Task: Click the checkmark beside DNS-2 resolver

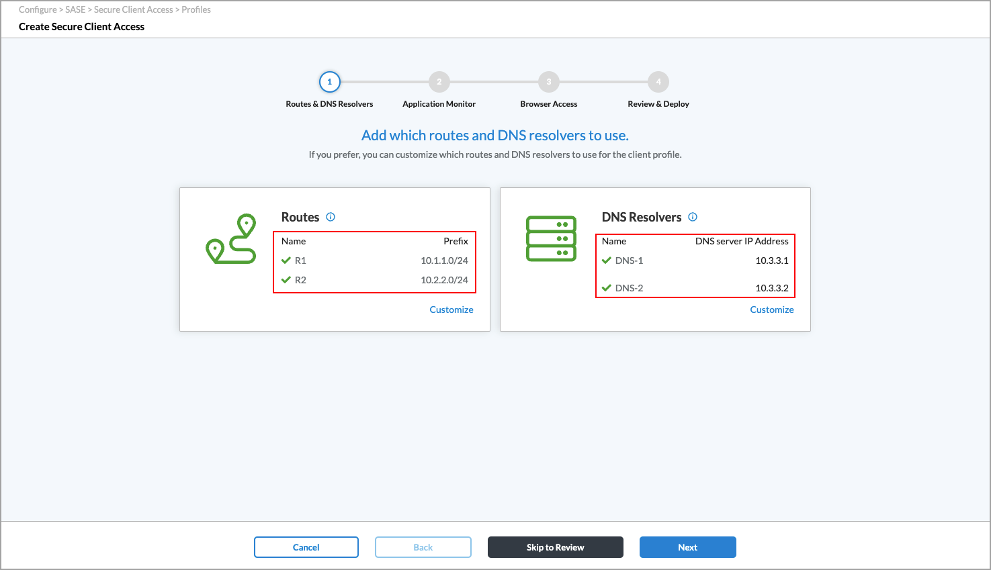Action: click(x=607, y=288)
